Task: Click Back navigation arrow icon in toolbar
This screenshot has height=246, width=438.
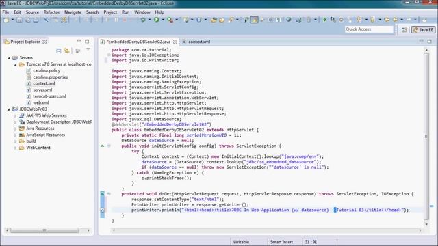Action: coord(396,20)
